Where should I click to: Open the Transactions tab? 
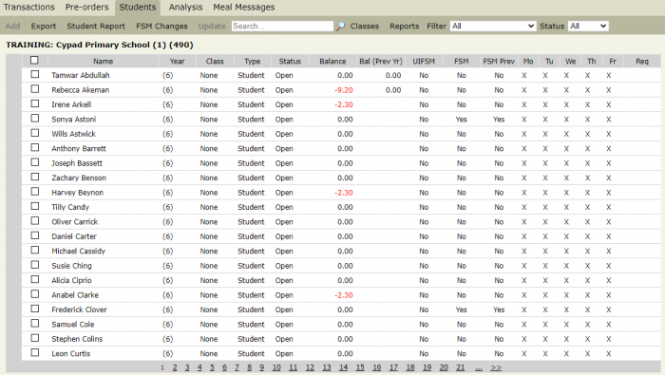(29, 8)
